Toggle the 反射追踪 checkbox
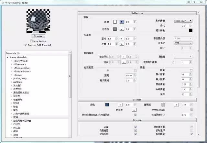 136,130
